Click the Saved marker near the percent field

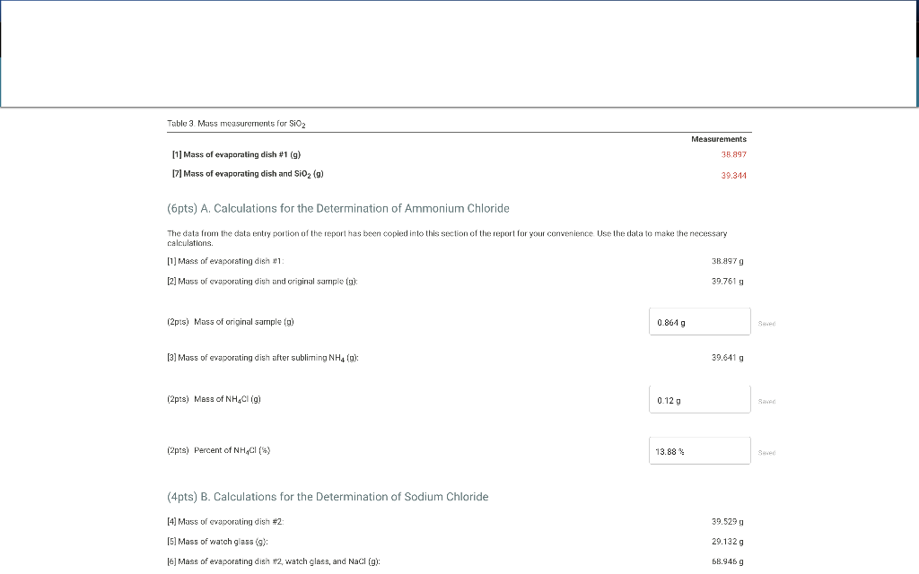[x=766, y=452]
